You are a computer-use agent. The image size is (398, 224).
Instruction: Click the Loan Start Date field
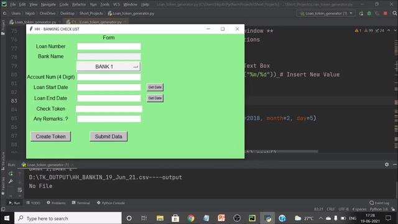tap(109, 87)
